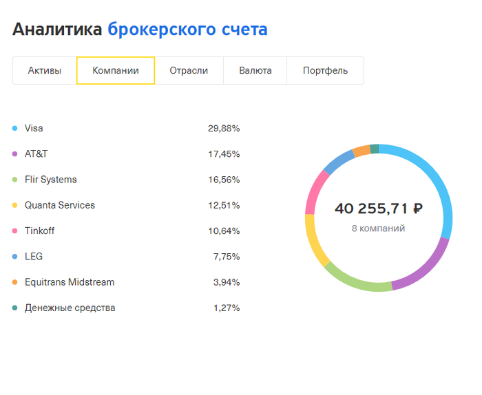Select the LEG company name
Image resolution: width=482 pixels, height=395 pixels.
(x=34, y=256)
